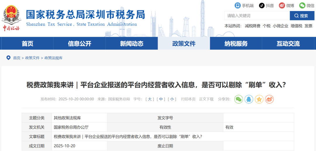Open the 首页 navigation tab
Viewport: 316px width, 151px height.
[x=28, y=43]
